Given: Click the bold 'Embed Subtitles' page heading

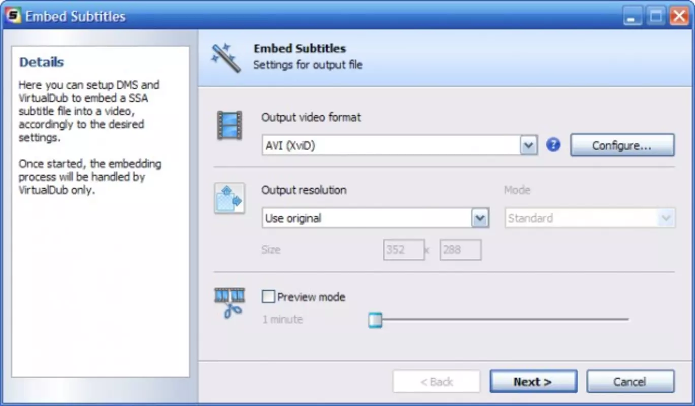Looking at the screenshot, I should 300,49.
